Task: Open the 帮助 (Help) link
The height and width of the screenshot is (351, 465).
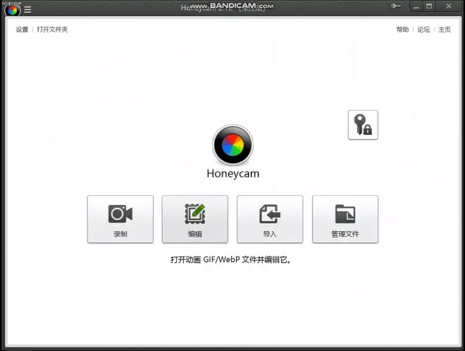Action: [x=402, y=30]
